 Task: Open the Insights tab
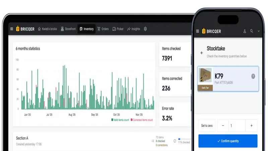(133, 29)
